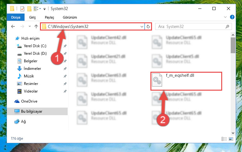Click the Up one level arrow

click(36, 26)
